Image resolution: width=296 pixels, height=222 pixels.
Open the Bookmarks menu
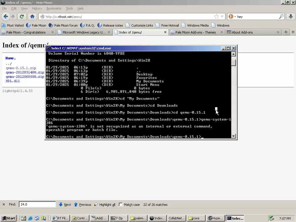point(54,8)
